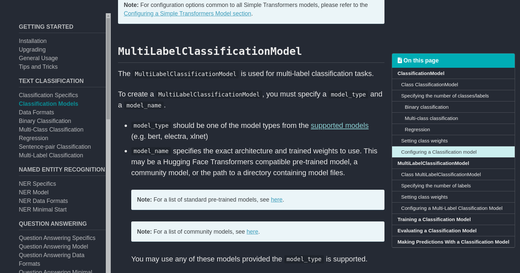
Task: Jump to Binary classification section
Action: (x=426, y=107)
